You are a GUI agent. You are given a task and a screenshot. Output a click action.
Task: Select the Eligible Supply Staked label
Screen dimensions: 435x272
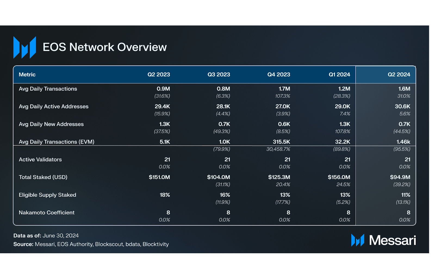tap(47, 195)
